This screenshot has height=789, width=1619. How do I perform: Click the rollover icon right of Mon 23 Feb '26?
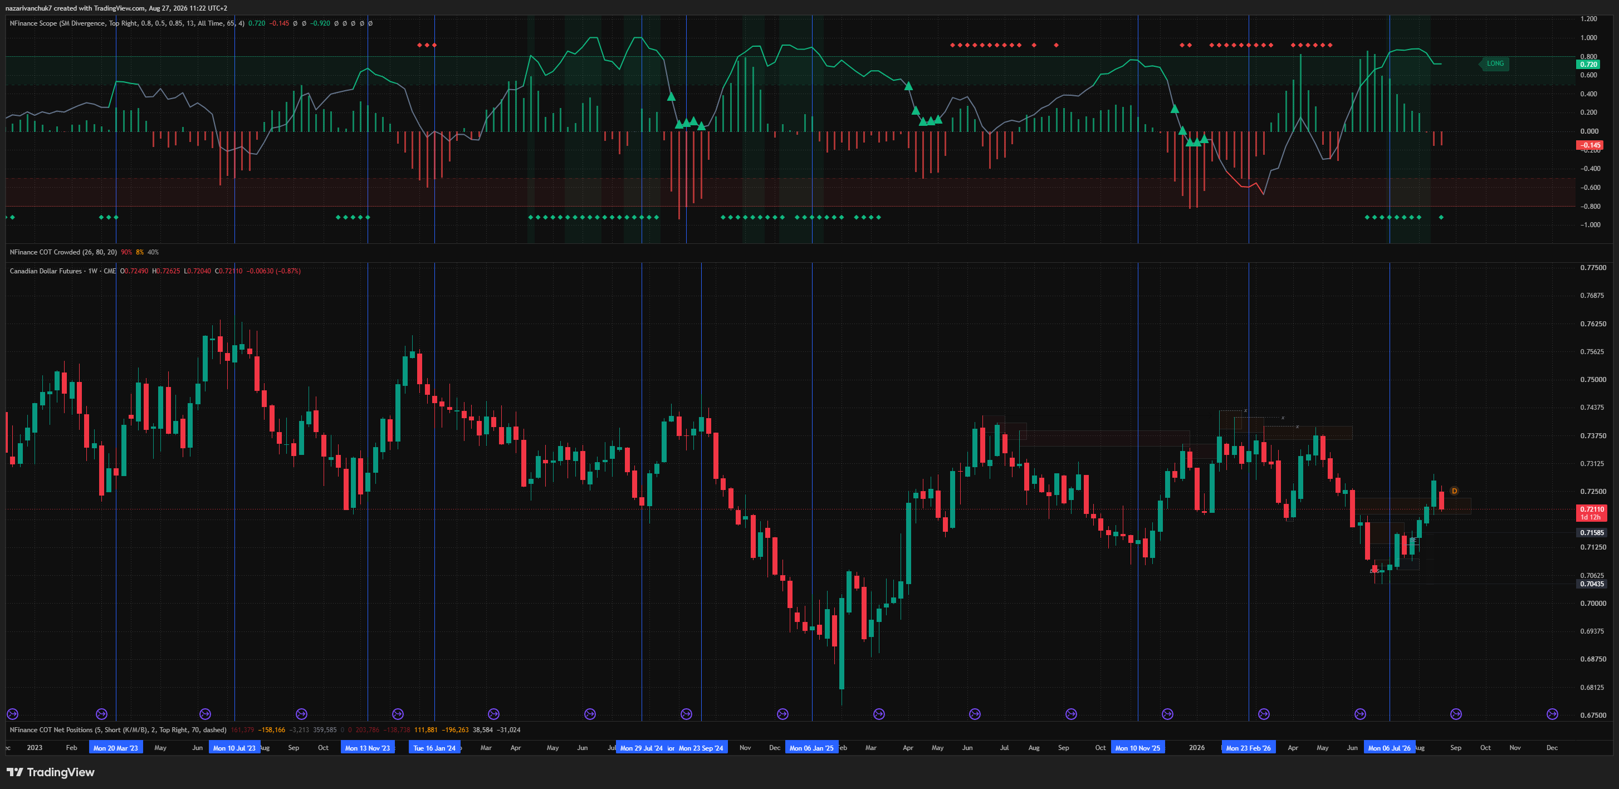[1264, 714]
